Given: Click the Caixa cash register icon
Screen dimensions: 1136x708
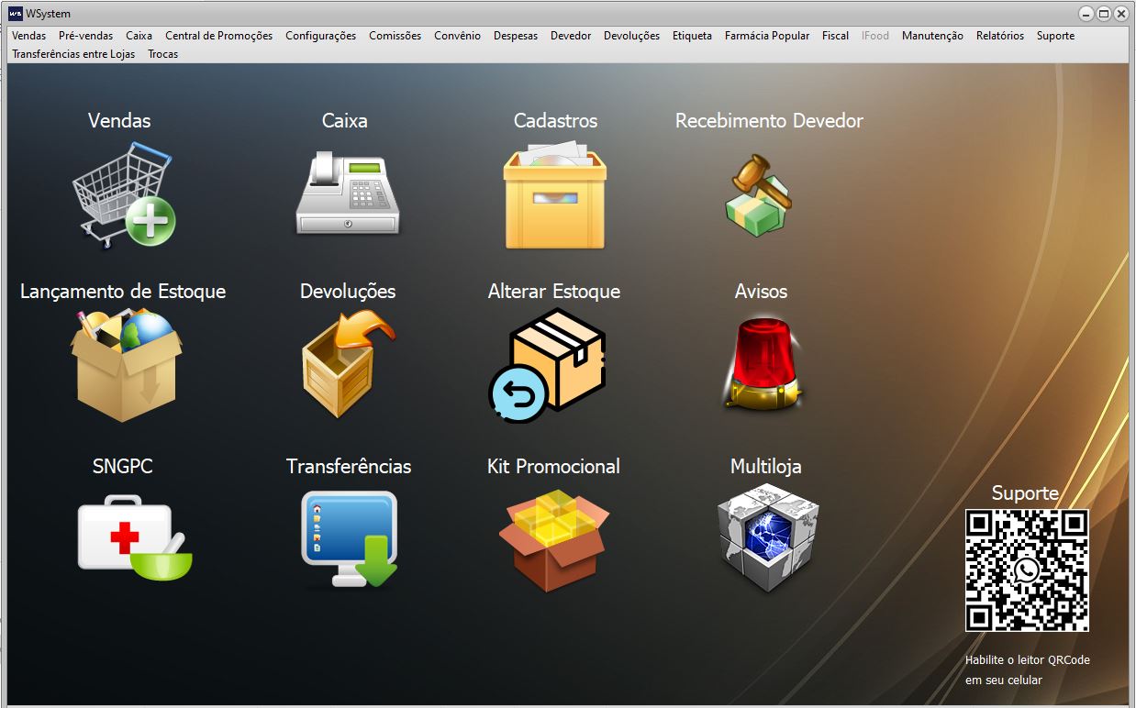Looking at the screenshot, I should (x=348, y=194).
